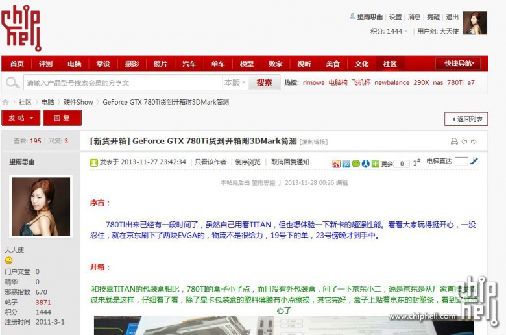The height and width of the screenshot is (335, 506).
Task: Click the hot search link 290X
Action: click(421, 82)
